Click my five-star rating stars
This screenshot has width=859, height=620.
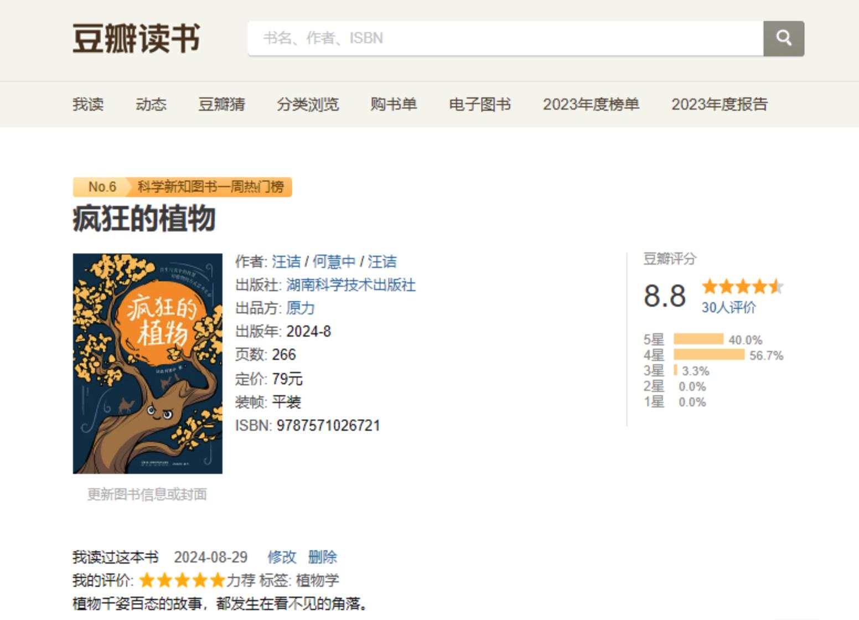click(182, 580)
